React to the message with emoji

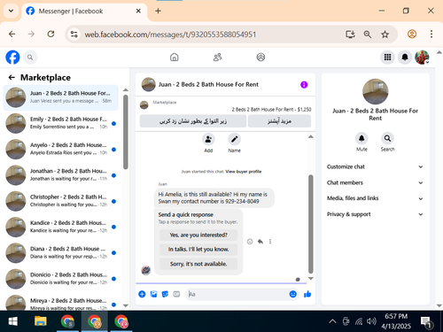(x=250, y=242)
